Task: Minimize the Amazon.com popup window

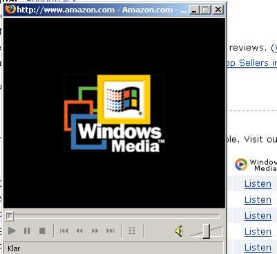Action: click(194, 10)
